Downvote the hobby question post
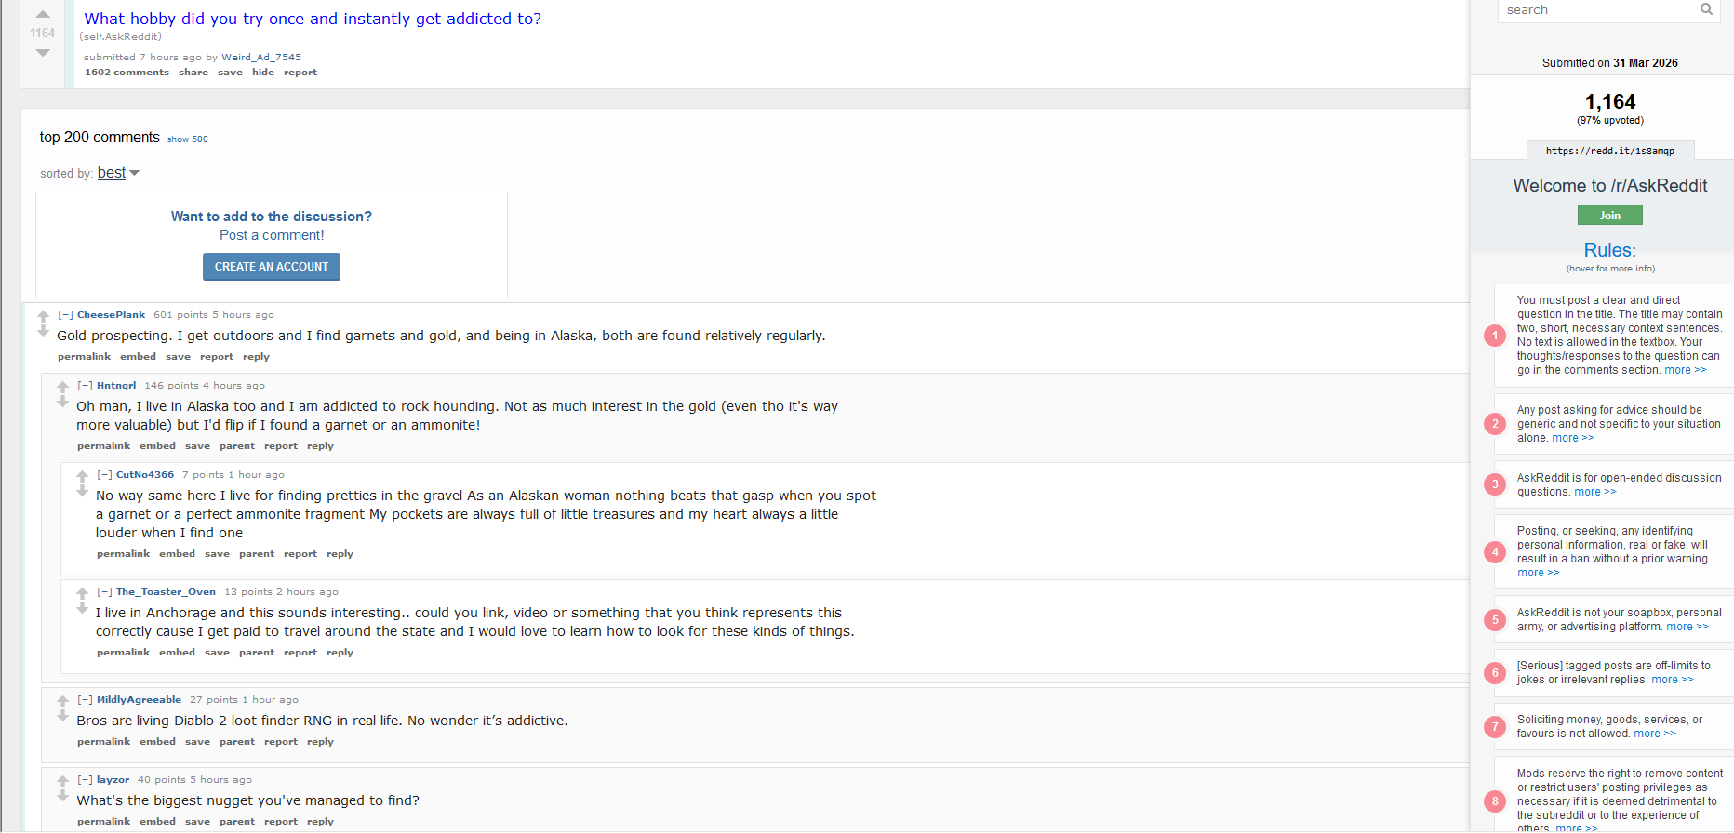1734x833 pixels. point(43,53)
